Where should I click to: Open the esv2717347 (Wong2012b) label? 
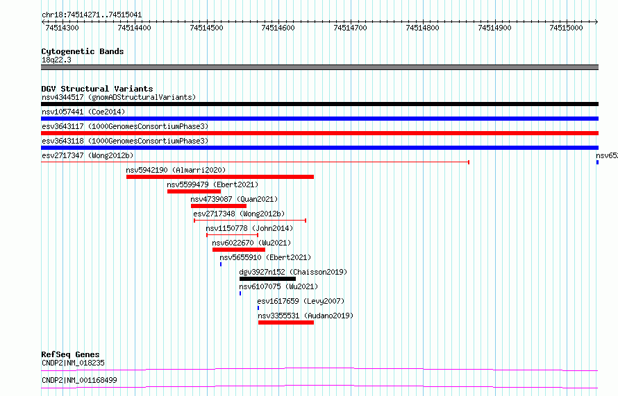(x=87, y=155)
